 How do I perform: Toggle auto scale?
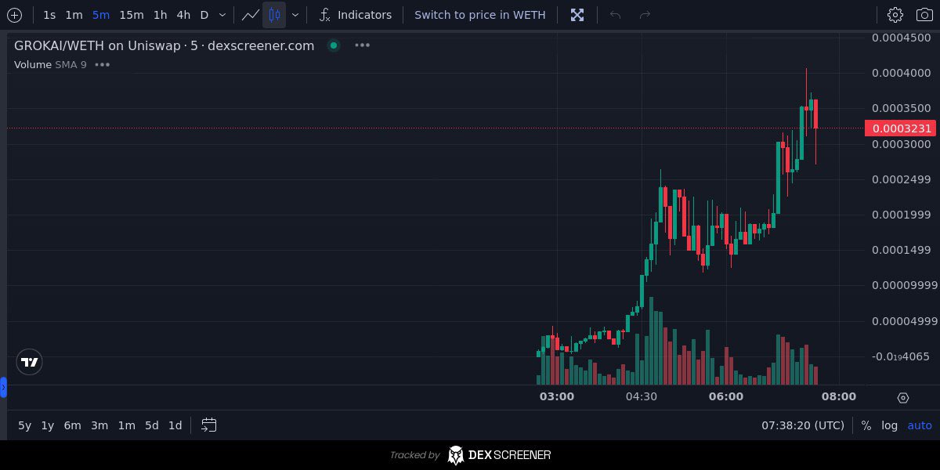[920, 425]
